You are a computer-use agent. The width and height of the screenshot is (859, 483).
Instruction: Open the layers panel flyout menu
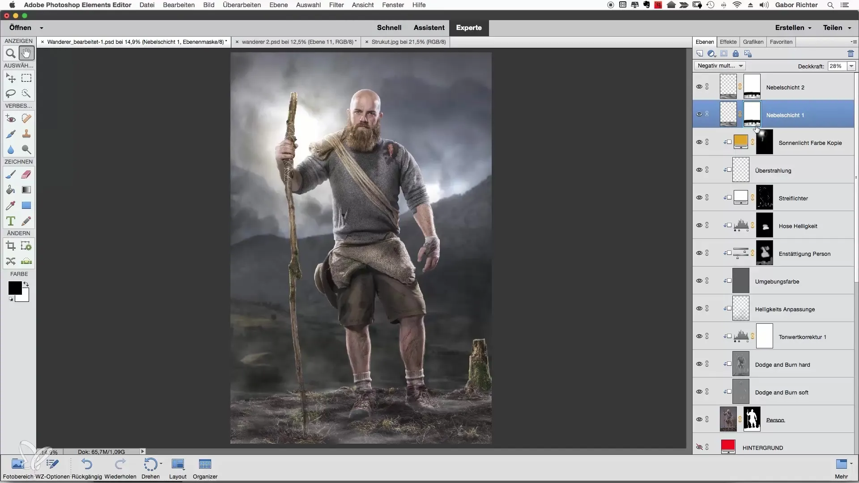point(854,42)
